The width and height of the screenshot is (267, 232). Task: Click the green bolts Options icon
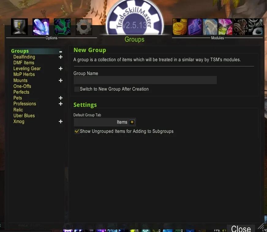coord(62,27)
